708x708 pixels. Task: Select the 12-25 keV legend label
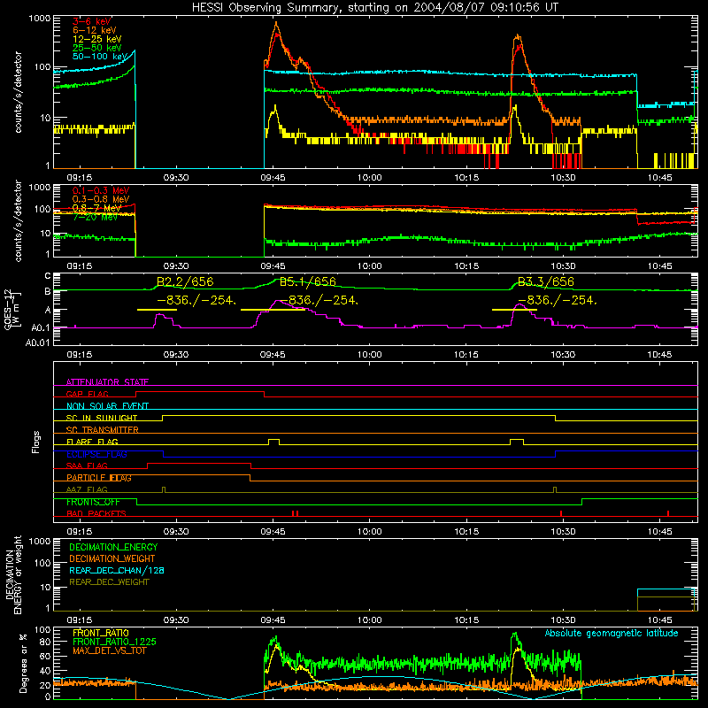point(97,39)
